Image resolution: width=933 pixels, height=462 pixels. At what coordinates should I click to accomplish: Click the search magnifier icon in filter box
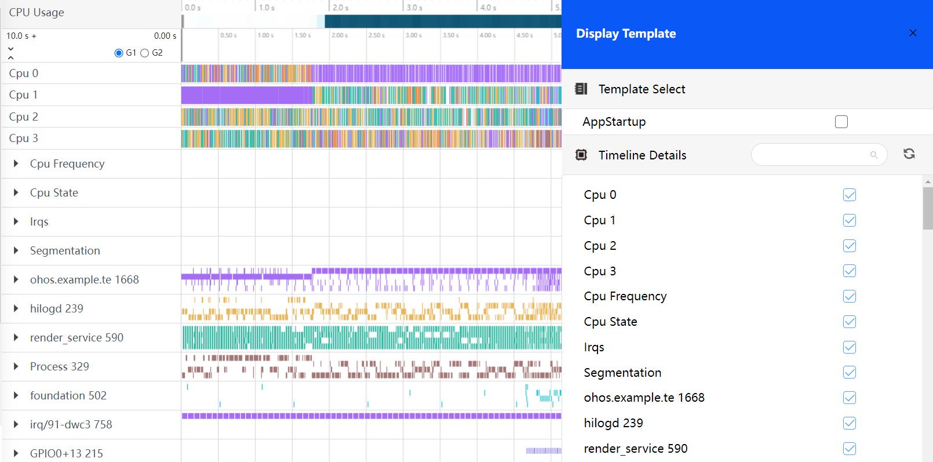tap(874, 155)
